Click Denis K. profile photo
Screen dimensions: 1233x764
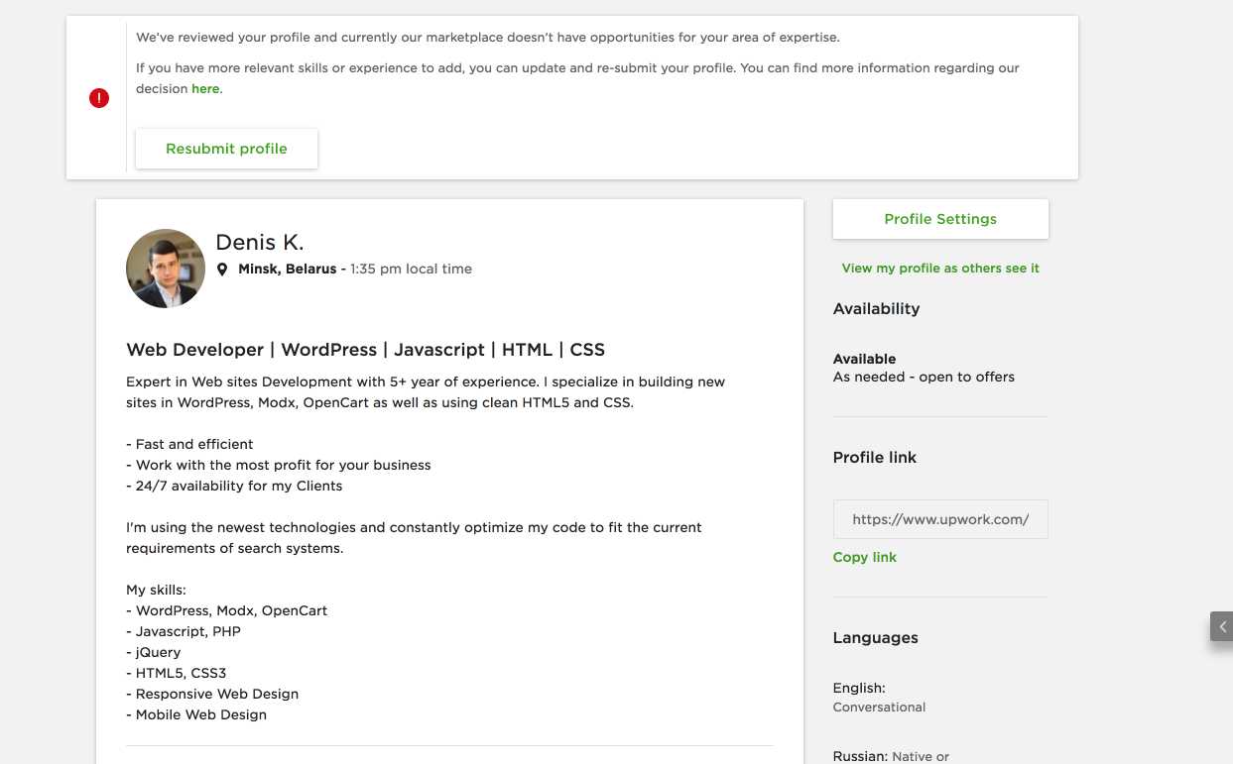(x=166, y=269)
